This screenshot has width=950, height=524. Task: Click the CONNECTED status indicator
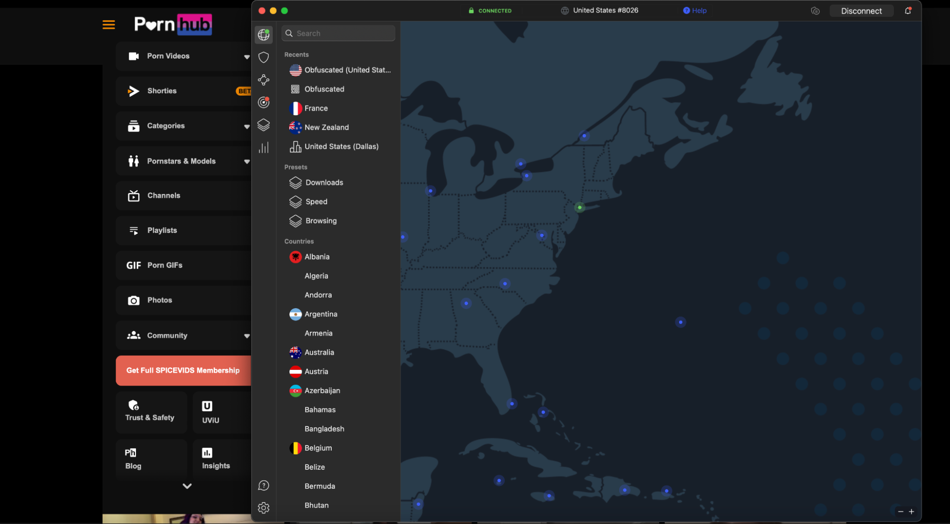click(x=490, y=10)
